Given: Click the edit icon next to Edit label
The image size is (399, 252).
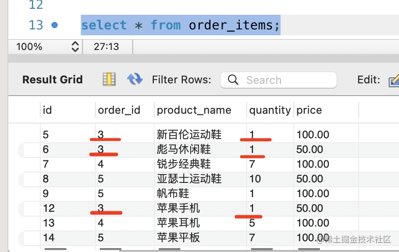Looking at the screenshot, I should click(x=394, y=80).
